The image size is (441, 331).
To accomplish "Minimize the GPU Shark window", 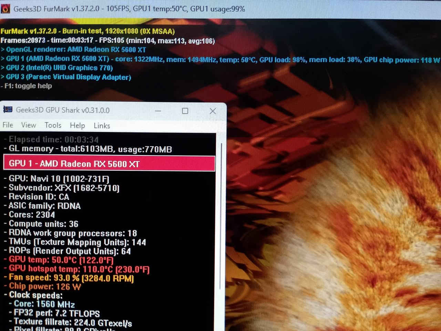I will coord(158,111).
